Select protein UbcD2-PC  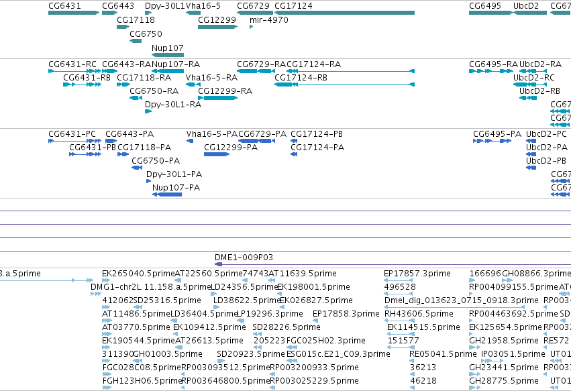[531, 141]
